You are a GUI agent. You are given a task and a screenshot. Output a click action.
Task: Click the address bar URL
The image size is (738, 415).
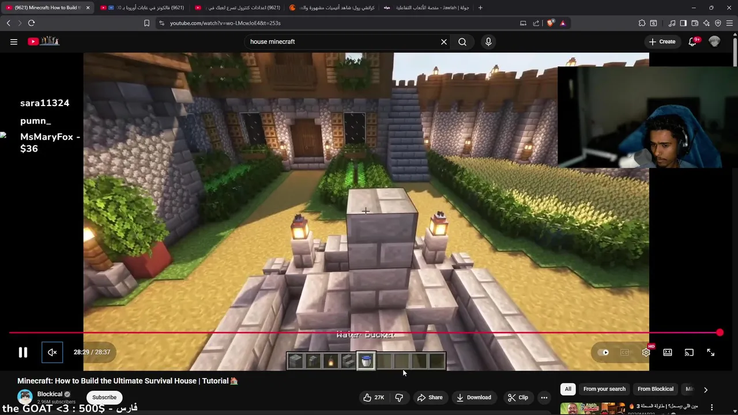tap(225, 23)
